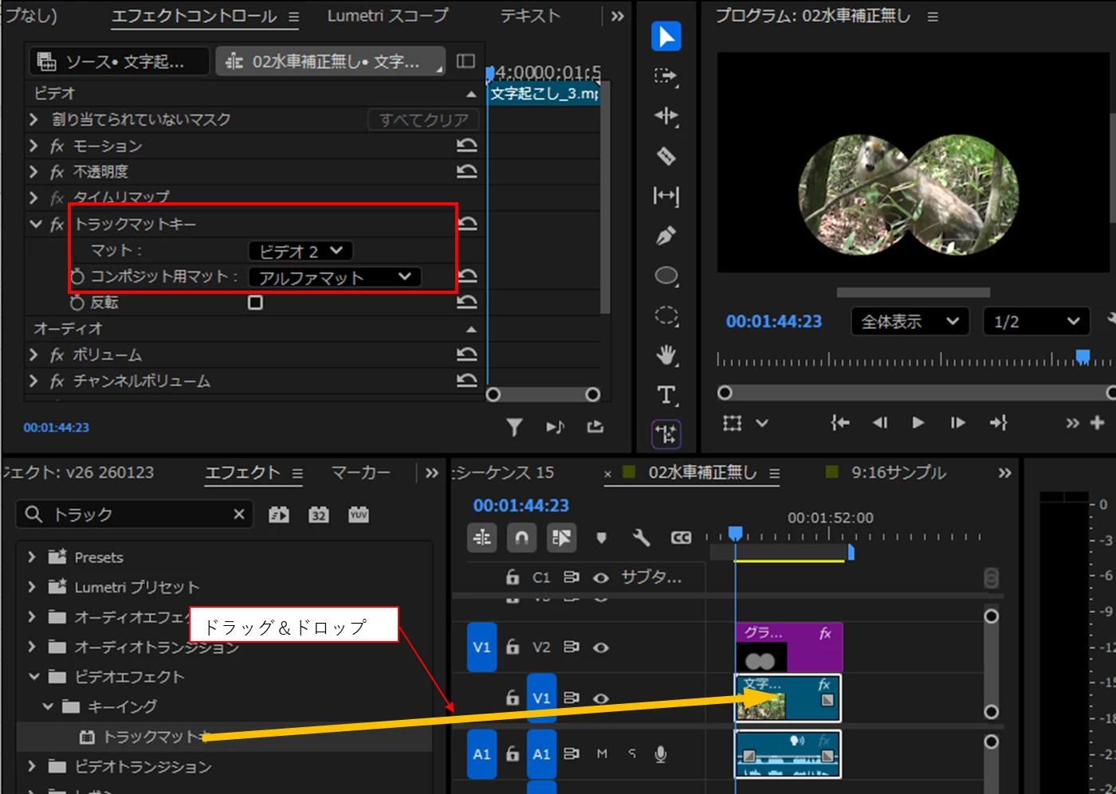
Task: Open the コンポジット用マット dropdown
Action: 335,277
